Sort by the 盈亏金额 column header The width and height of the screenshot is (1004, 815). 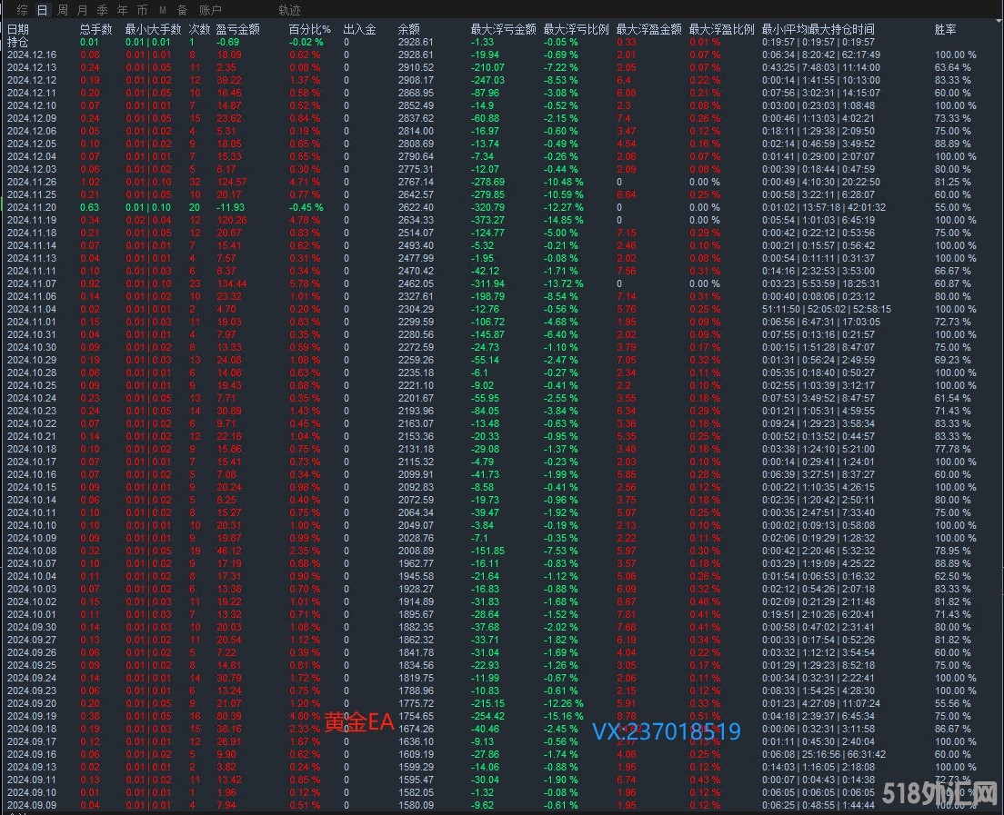(x=238, y=30)
